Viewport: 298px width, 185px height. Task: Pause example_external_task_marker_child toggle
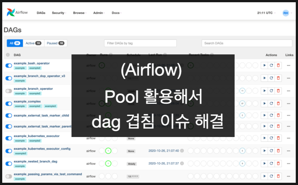click(x=9, y=116)
